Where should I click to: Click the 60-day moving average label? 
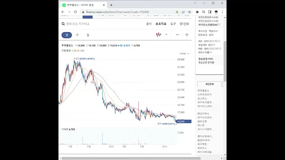pyautogui.click(x=78, y=51)
